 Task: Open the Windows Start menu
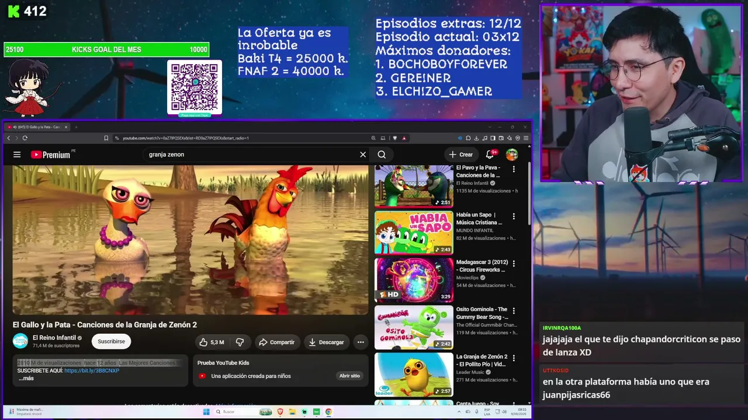[206, 412]
